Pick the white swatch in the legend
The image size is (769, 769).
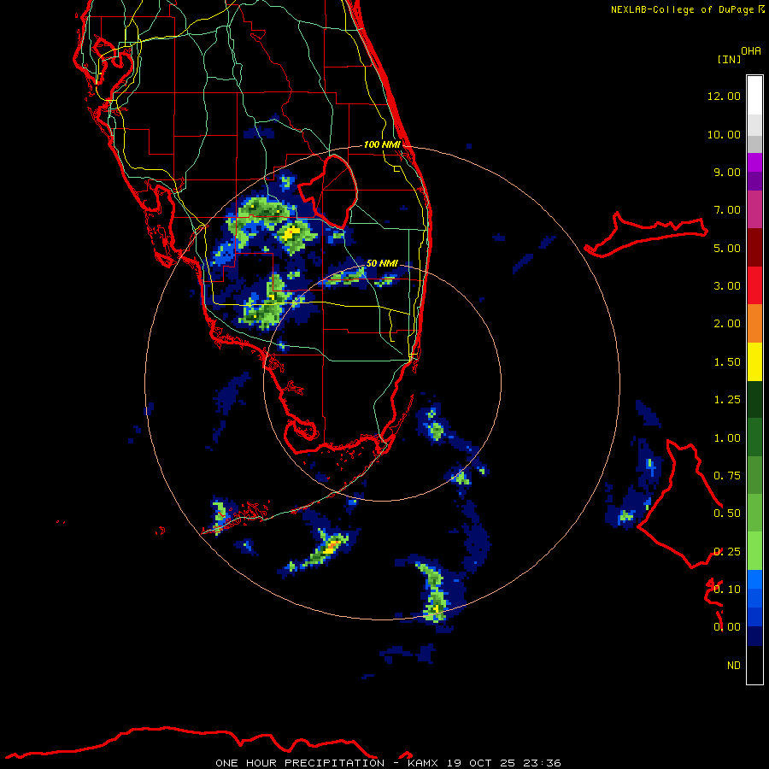pos(754,96)
